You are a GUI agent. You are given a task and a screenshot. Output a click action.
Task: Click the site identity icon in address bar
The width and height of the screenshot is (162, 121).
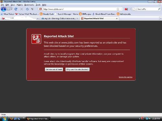coord(40,9)
